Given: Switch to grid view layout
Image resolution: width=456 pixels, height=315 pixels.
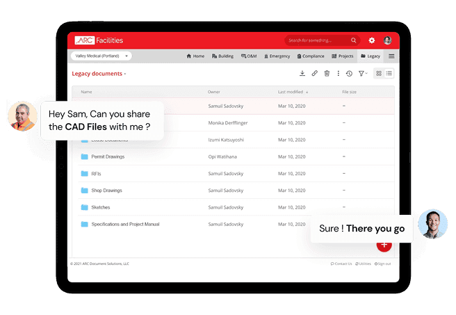Looking at the screenshot, I should tap(379, 74).
